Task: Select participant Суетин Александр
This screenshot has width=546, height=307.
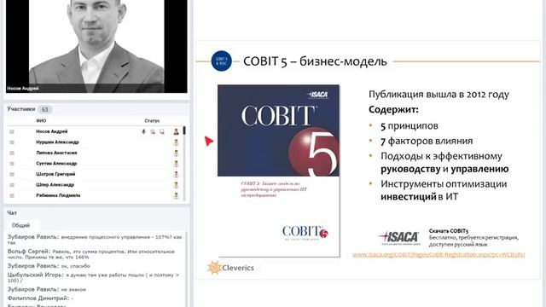Action: pyautogui.click(x=56, y=164)
